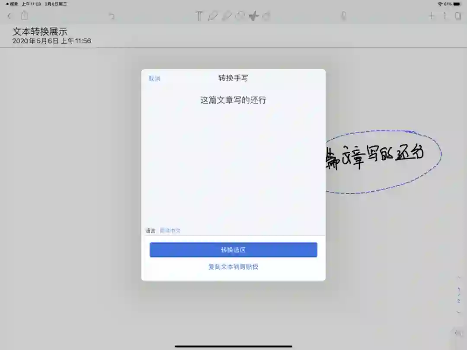Viewport: 467px width, 350px height.
Task: Click the 转换手写 dialog title
Action: (x=233, y=78)
